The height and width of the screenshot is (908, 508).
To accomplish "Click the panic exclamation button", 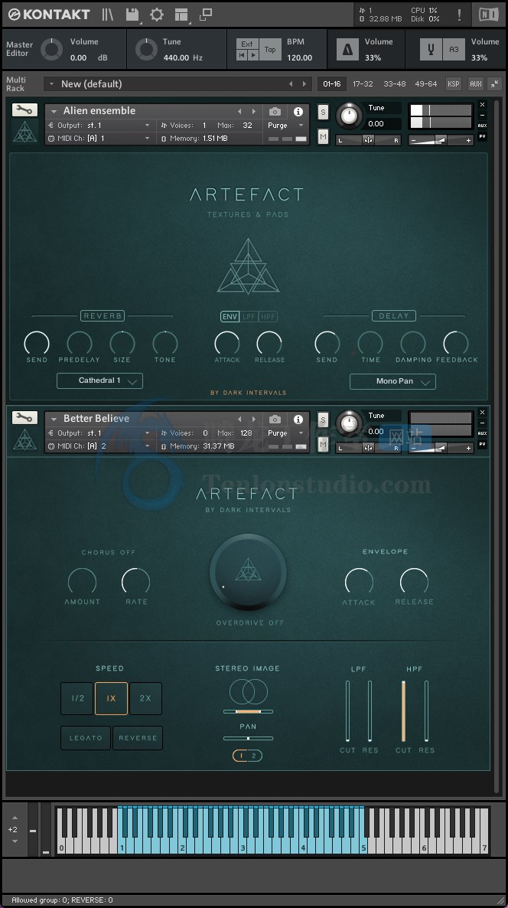I will (459, 15).
